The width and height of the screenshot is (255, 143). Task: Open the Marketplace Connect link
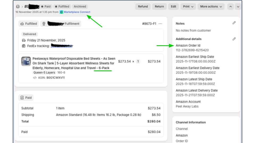click(77, 12)
